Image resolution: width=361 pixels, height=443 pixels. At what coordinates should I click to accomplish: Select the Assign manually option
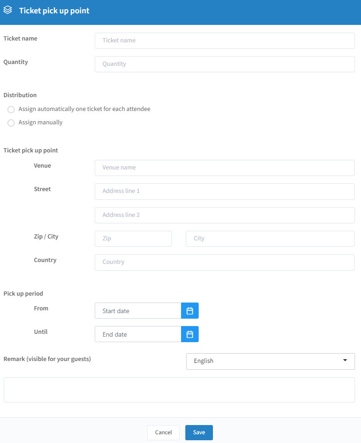tap(11, 122)
